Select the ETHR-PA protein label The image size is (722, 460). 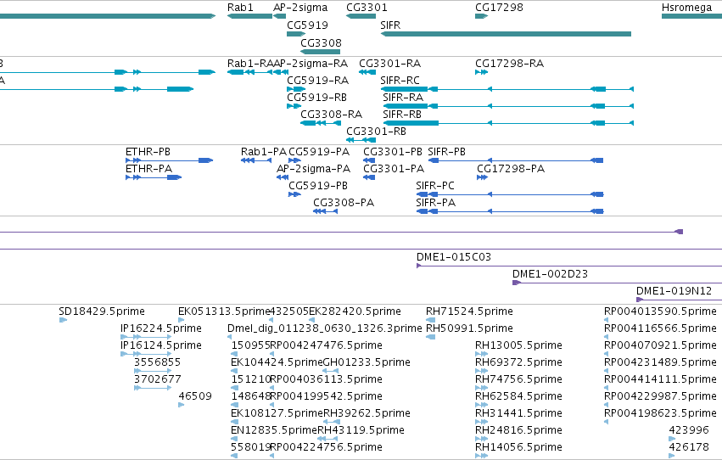point(148,169)
